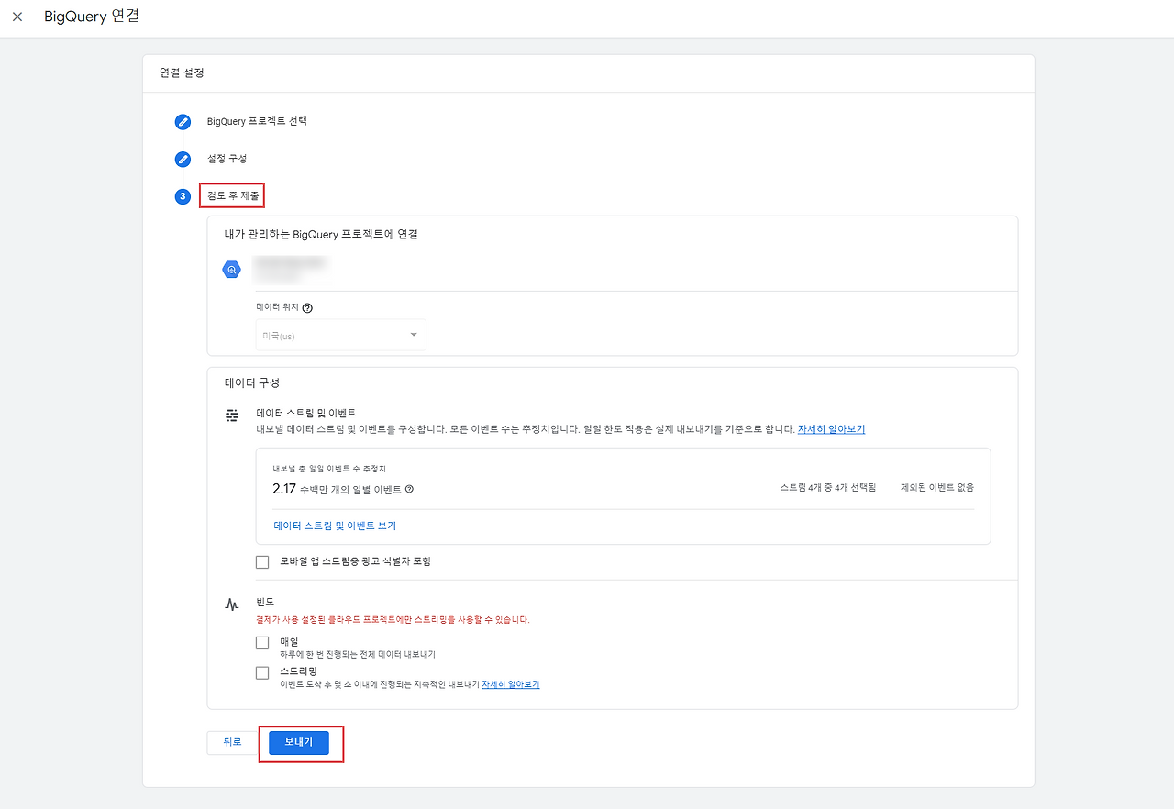Check the 매일 daily export checkbox
The height and width of the screenshot is (809, 1174).
click(x=262, y=642)
